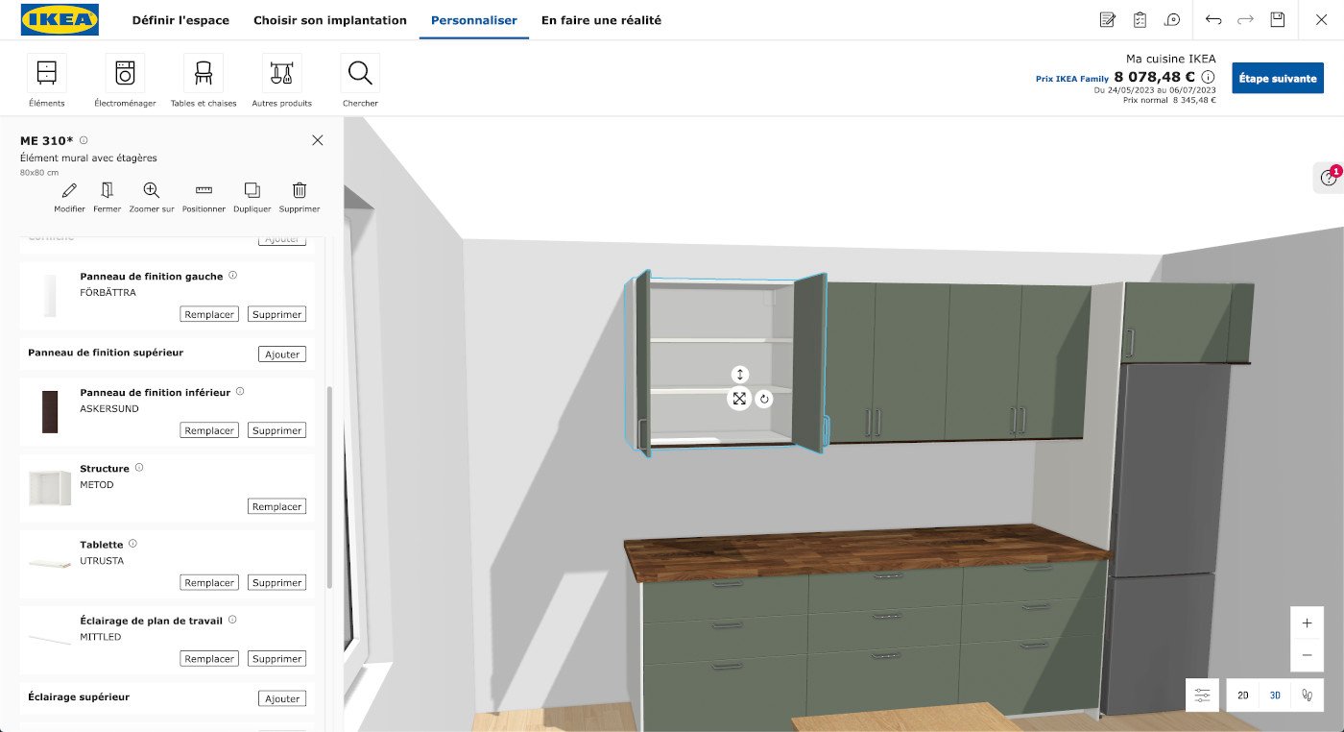Viewport: 1344px width, 732px height.
Task: Click the METOD structure thumbnail
Action: pyautogui.click(x=50, y=488)
